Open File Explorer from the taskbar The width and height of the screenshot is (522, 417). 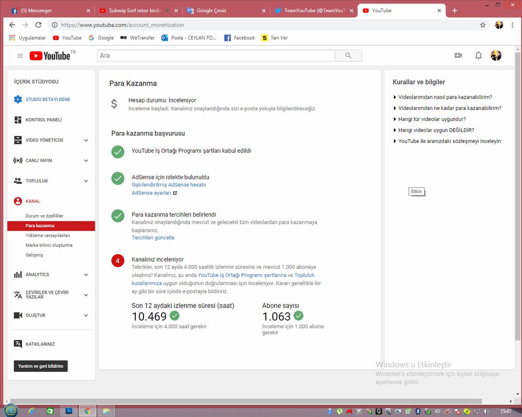pyautogui.click(x=106, y=410)
